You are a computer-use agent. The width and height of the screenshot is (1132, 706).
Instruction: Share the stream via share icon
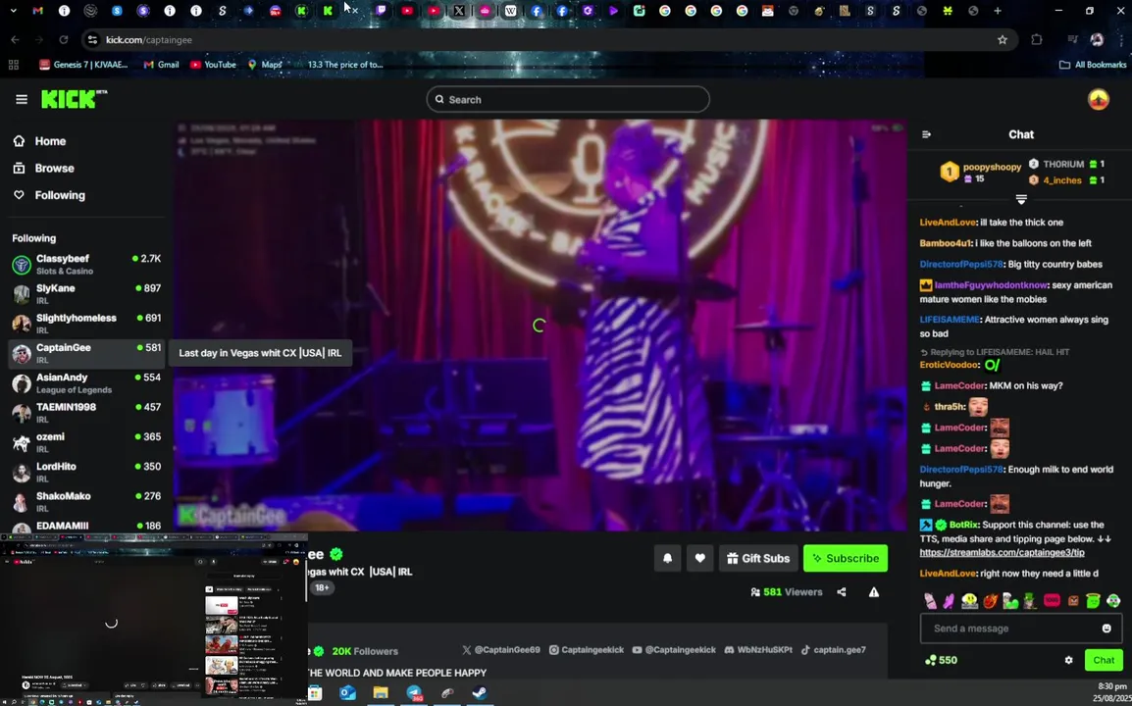click(x=841, y=592)
